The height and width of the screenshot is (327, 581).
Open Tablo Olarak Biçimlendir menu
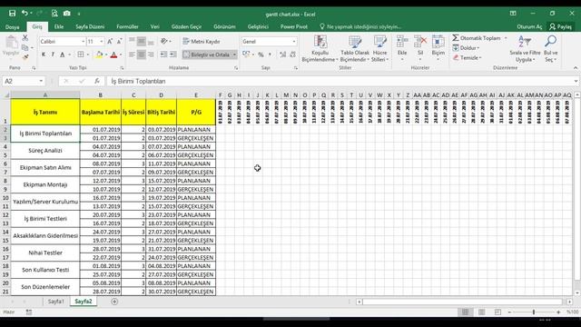pyautogui.click(x=355, y=48)
